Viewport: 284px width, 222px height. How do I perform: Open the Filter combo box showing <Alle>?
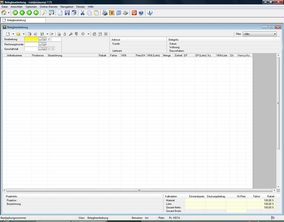pyautogui.click(x=260, y=34)
